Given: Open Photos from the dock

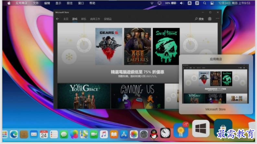Looking at the screenshot, I should [x=134, y=134].
